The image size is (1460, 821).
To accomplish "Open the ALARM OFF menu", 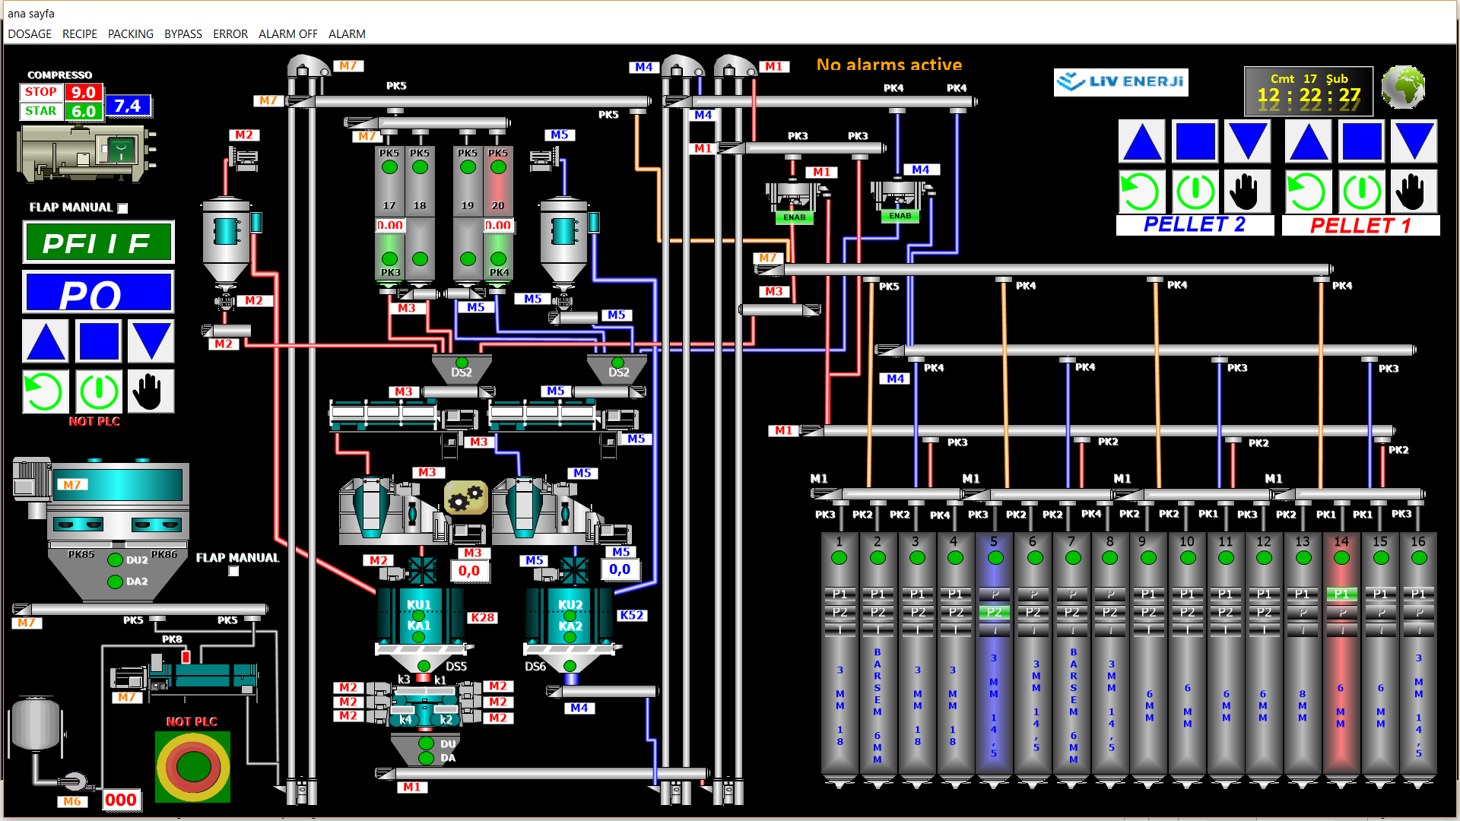I will 287,34.
